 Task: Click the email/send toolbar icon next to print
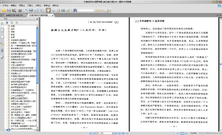pos(25,10)
